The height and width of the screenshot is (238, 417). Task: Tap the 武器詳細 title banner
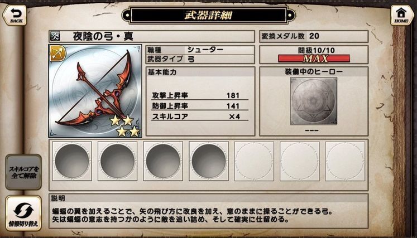(x=209, y=16)
